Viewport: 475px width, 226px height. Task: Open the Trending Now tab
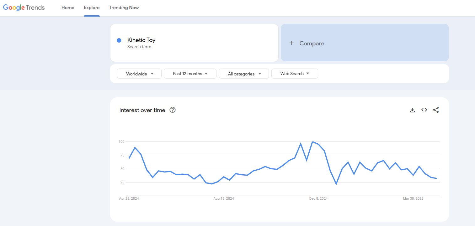(x=124, y=8)
